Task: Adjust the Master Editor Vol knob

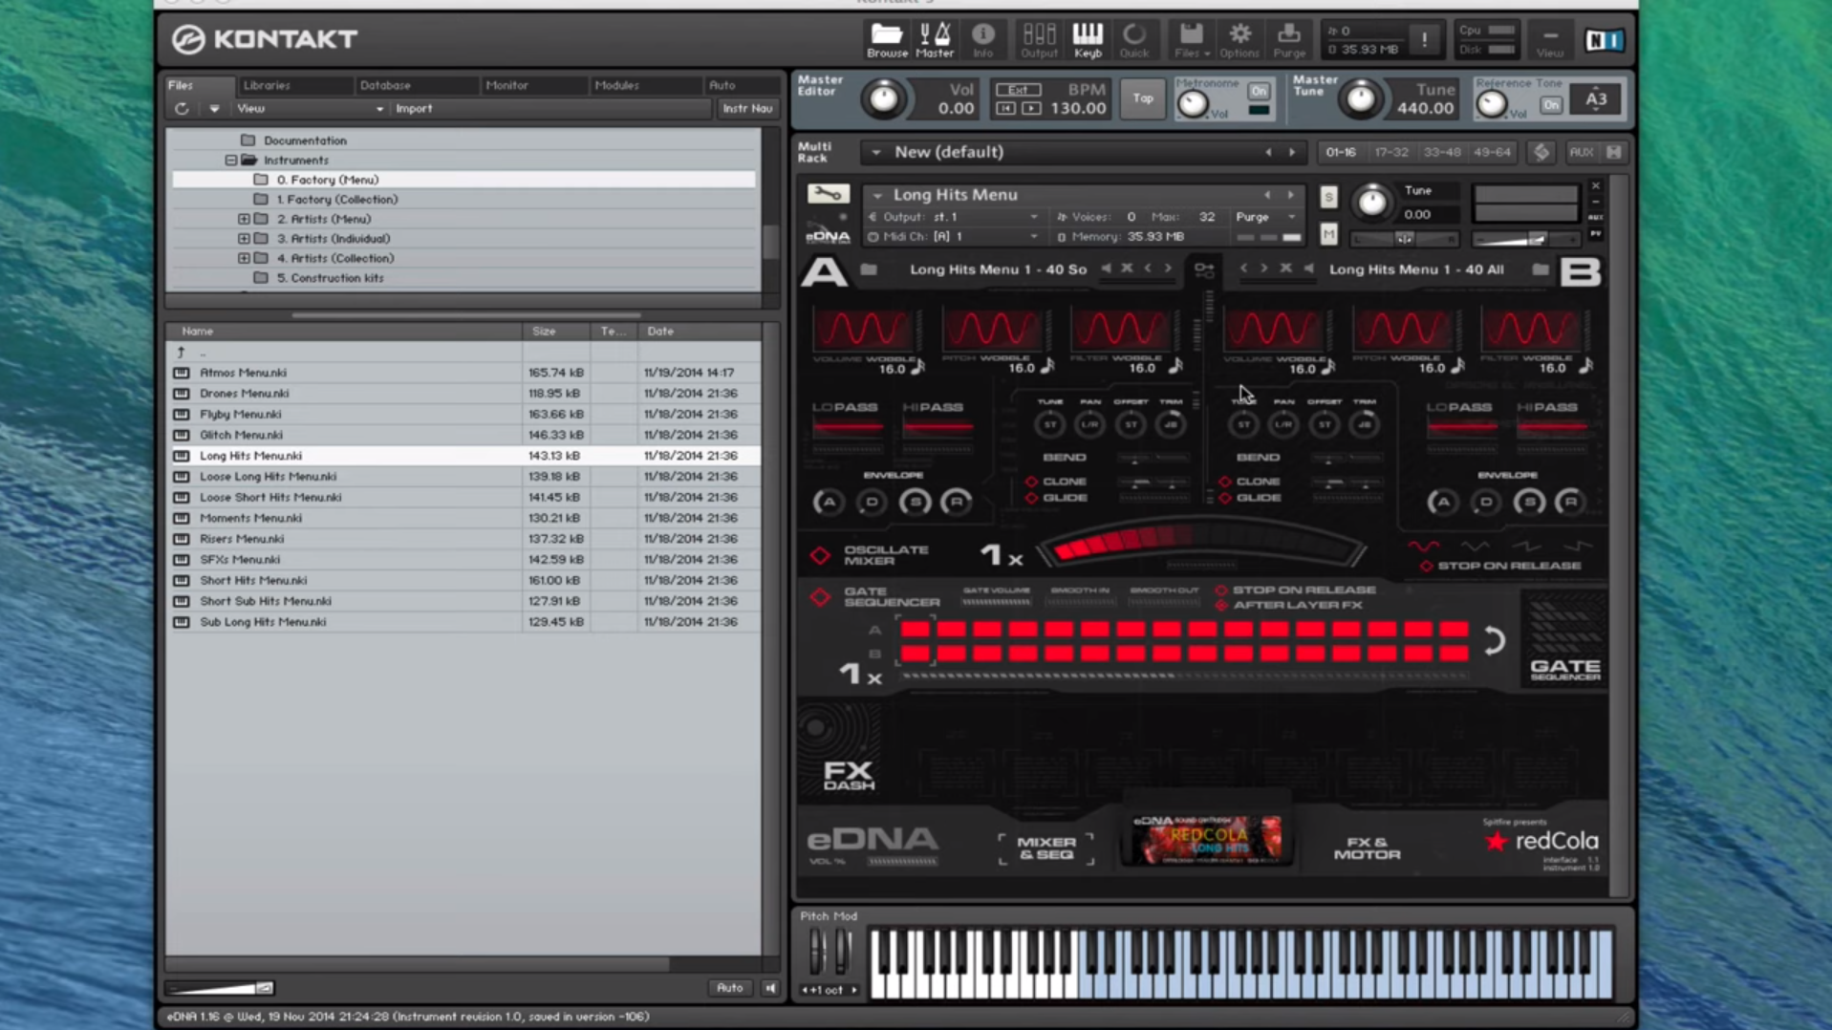Action: [883, 99]
